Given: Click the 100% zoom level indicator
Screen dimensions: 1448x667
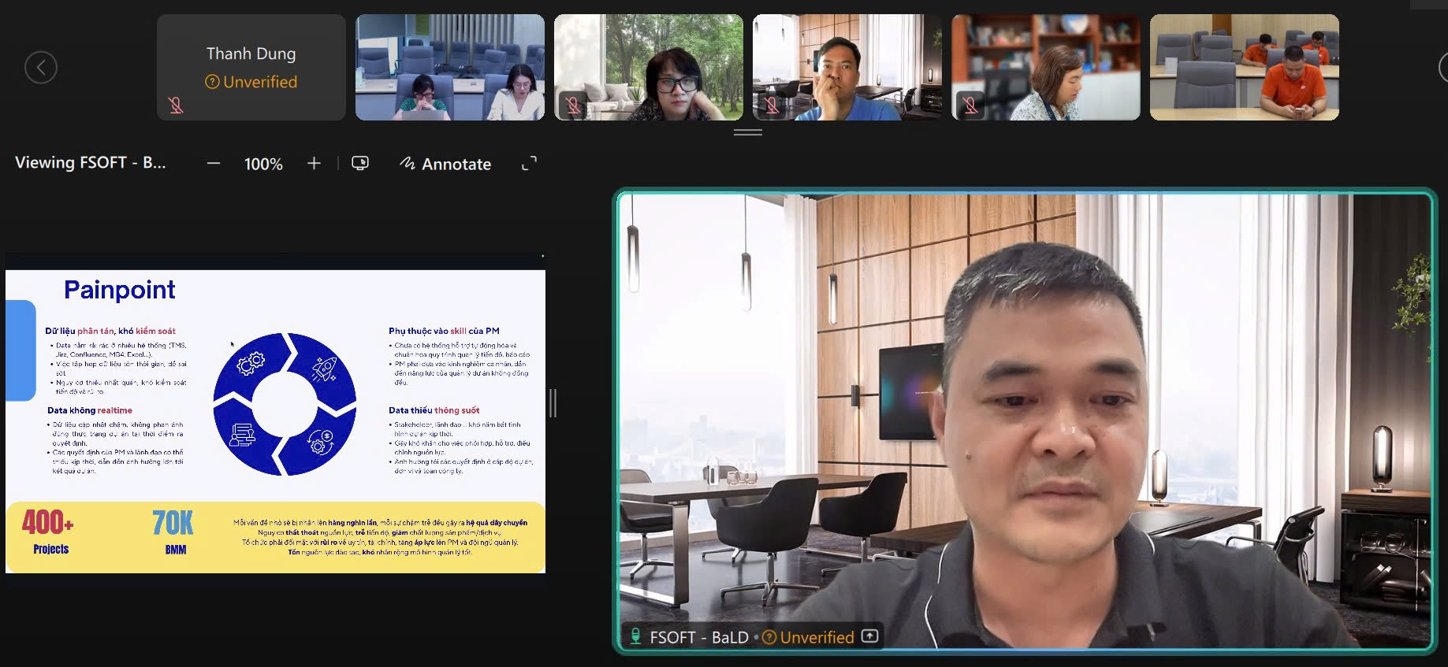Looking at the screenshot, I should 263,164.
